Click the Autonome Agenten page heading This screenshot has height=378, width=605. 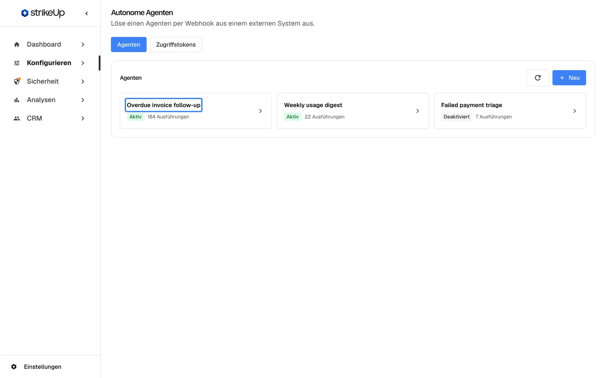click(142, 13)
